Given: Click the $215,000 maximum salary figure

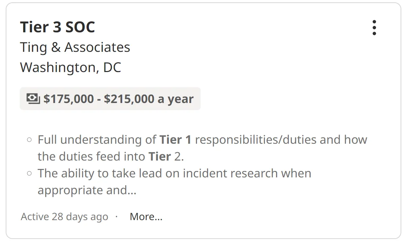Looking at the screenshot, I should coord(129,99).
